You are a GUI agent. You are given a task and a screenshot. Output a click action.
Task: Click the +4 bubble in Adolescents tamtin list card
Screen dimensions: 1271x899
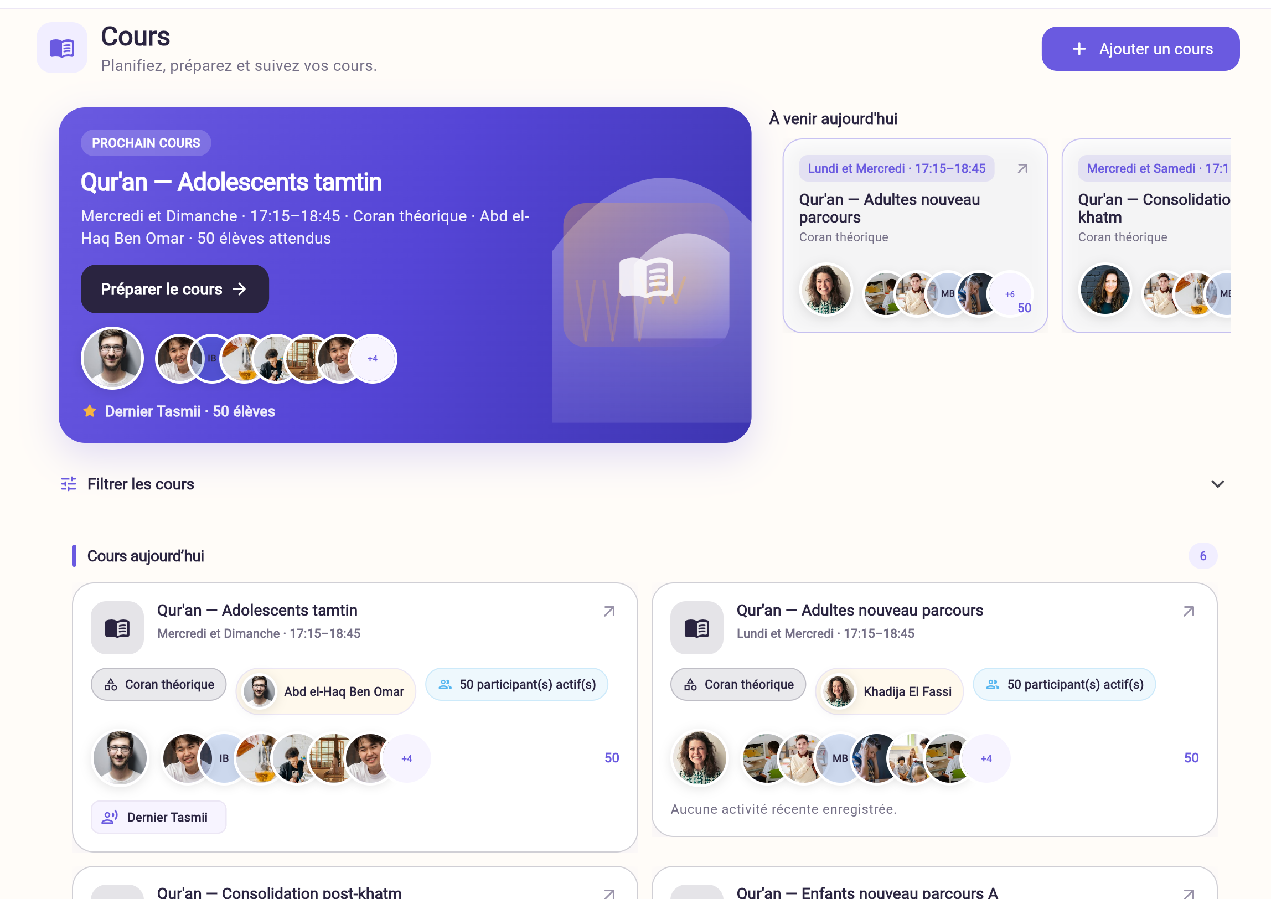(x=406, y=758)
